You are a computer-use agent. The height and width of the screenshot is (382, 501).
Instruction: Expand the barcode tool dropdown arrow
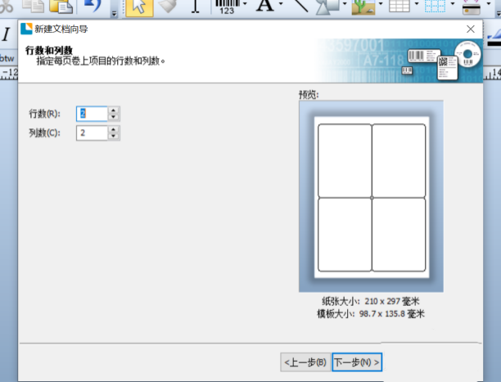(245, 4)
